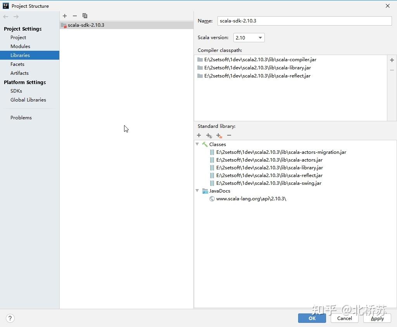Collapse the JavaDocs tree section
Screen dimensions: 397x327
(x=198, y=191)
